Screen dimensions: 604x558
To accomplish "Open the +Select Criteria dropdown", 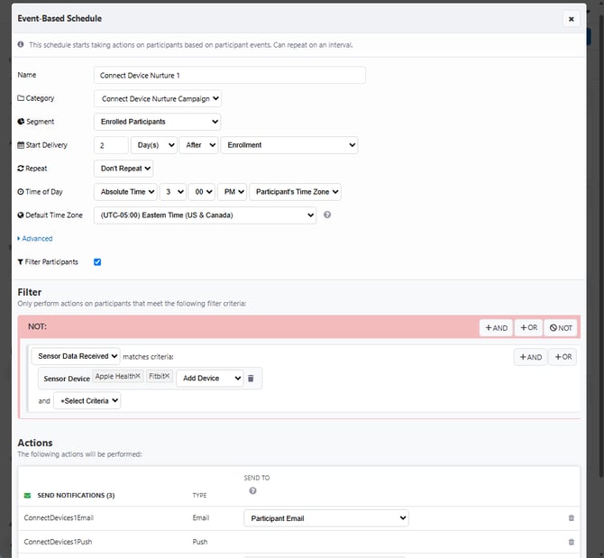I will [87, 401].
